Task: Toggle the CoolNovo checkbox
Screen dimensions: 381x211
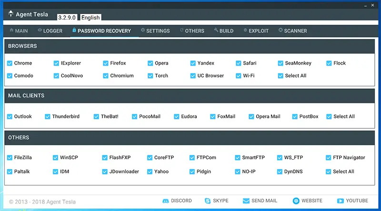Action: pos(56,76)
